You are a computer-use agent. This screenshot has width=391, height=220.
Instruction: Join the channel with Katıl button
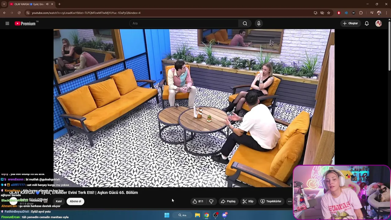(x=59, y=201)
